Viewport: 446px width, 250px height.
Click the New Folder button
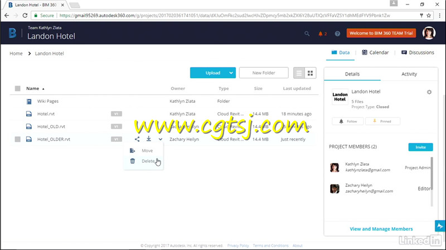[264, 73]
